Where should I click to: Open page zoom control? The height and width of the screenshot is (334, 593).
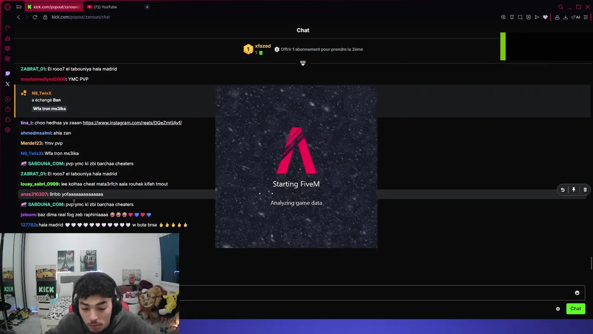[504, 17]
